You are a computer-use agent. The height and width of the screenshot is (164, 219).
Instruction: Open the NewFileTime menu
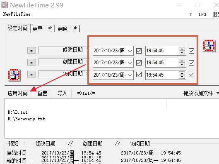(x=17, y=14)
